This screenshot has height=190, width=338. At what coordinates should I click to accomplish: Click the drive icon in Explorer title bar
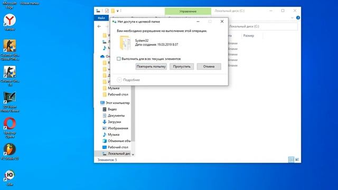tap(98, 11)
